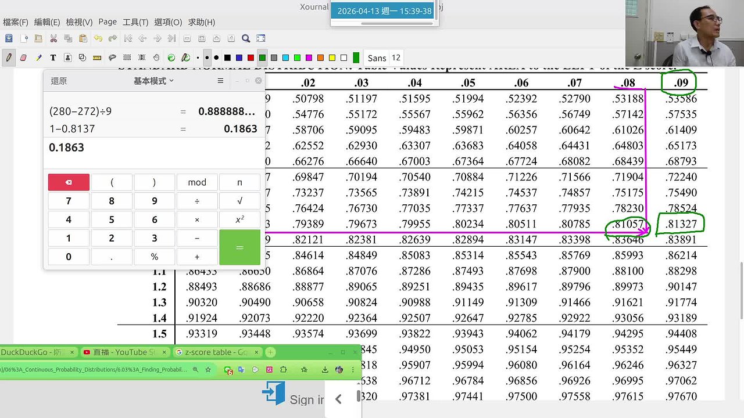Select the Highlighter tool
Screen dimensions: 744x418
click(38, 57)
